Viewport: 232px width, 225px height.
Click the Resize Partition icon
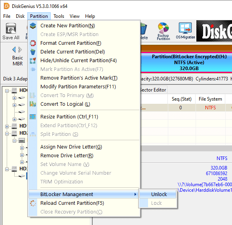coord(33,117)
